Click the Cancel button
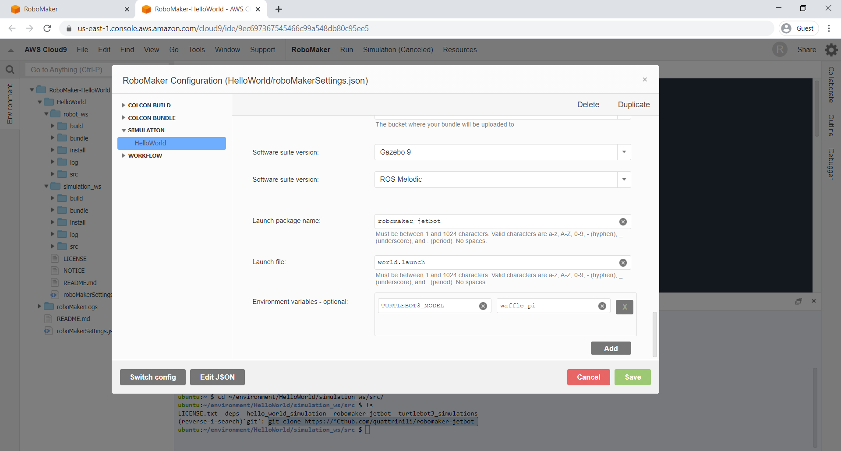Screen dimensions: 841x451 [588, 377]
